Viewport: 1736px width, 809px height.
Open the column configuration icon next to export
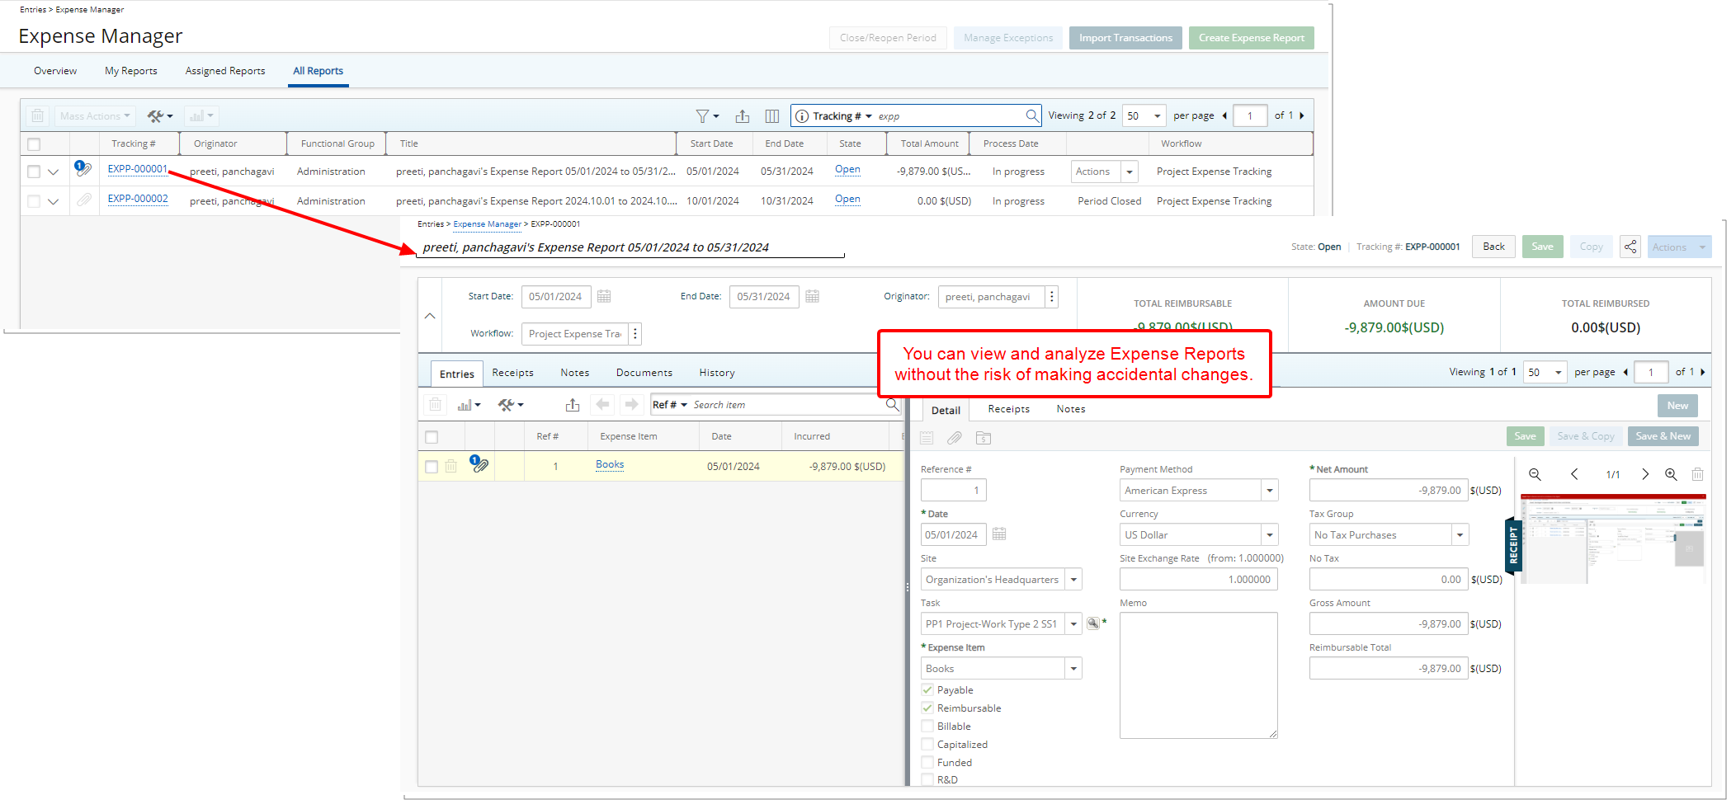click(772, 116)
